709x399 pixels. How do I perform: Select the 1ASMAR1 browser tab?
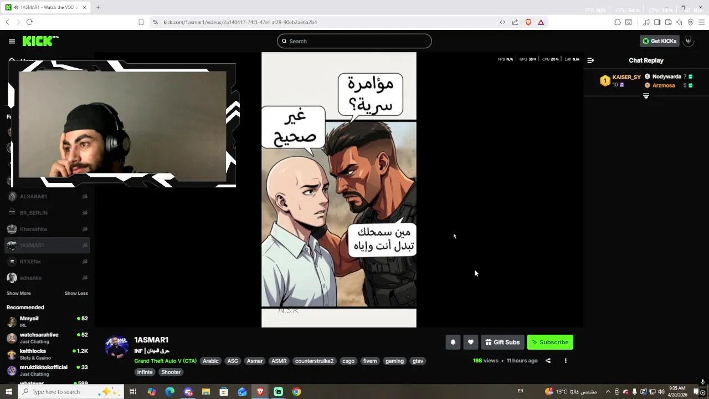coord(46,7)
